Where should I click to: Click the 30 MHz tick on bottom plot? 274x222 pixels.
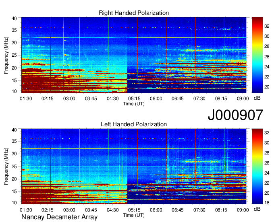(14, 154)
